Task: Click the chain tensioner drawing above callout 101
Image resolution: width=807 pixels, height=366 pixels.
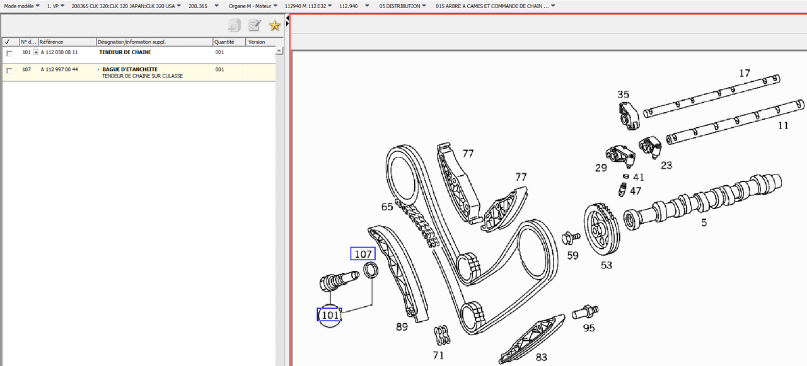Action: pos(340,281)
